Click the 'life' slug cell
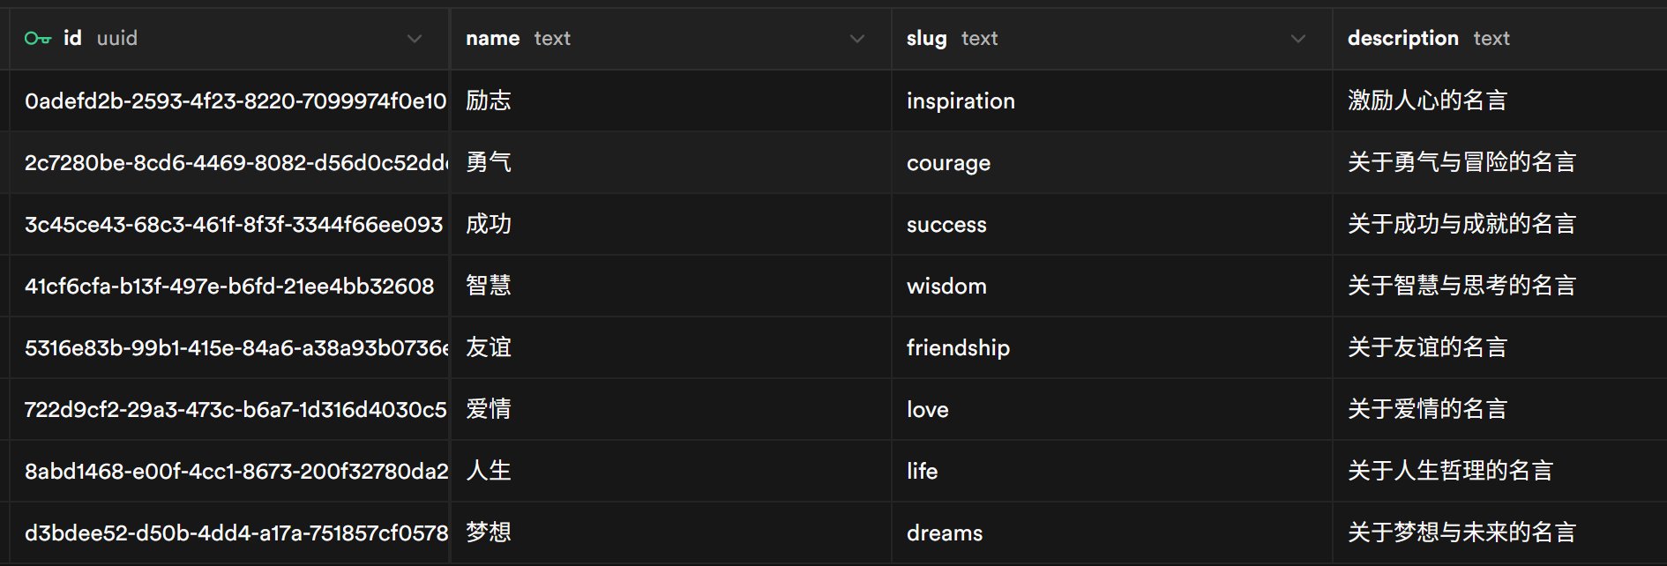 [x=922, y=472]
